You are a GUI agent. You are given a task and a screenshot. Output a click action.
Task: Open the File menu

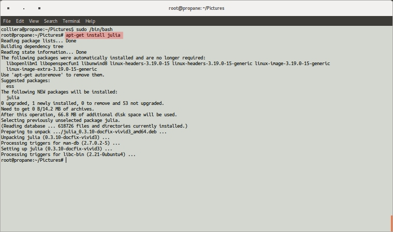point(7,21)
